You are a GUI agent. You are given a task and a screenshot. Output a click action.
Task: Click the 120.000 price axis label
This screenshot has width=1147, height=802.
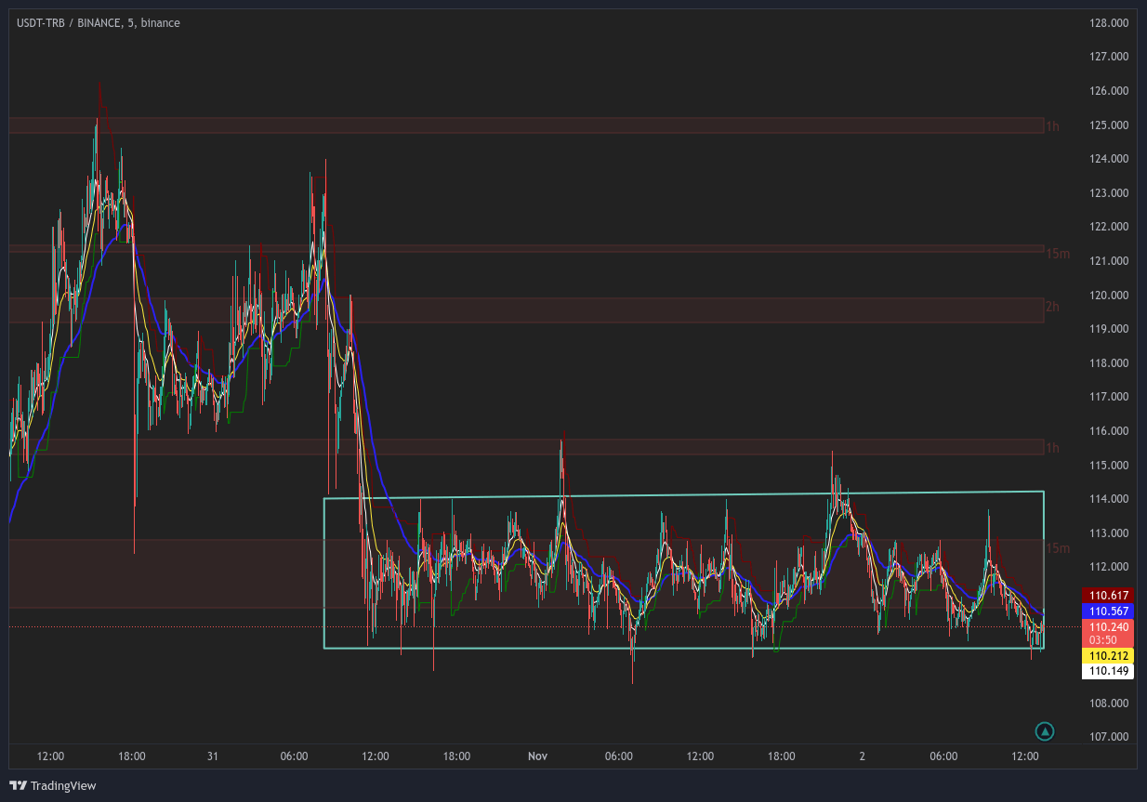tap(1107, 296)
